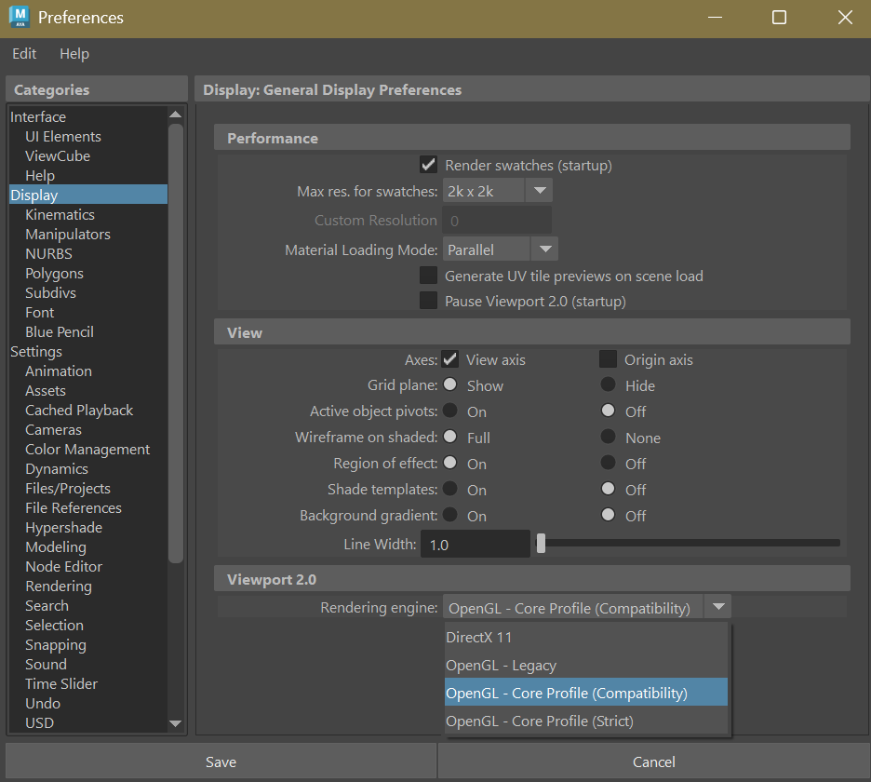Click the Maya application icon in title bar
871x782 pixels.
pos(20,17)
